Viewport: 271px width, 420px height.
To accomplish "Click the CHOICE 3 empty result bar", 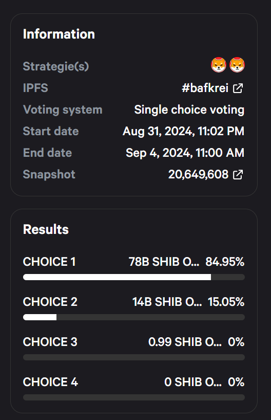I will (134, 357).
